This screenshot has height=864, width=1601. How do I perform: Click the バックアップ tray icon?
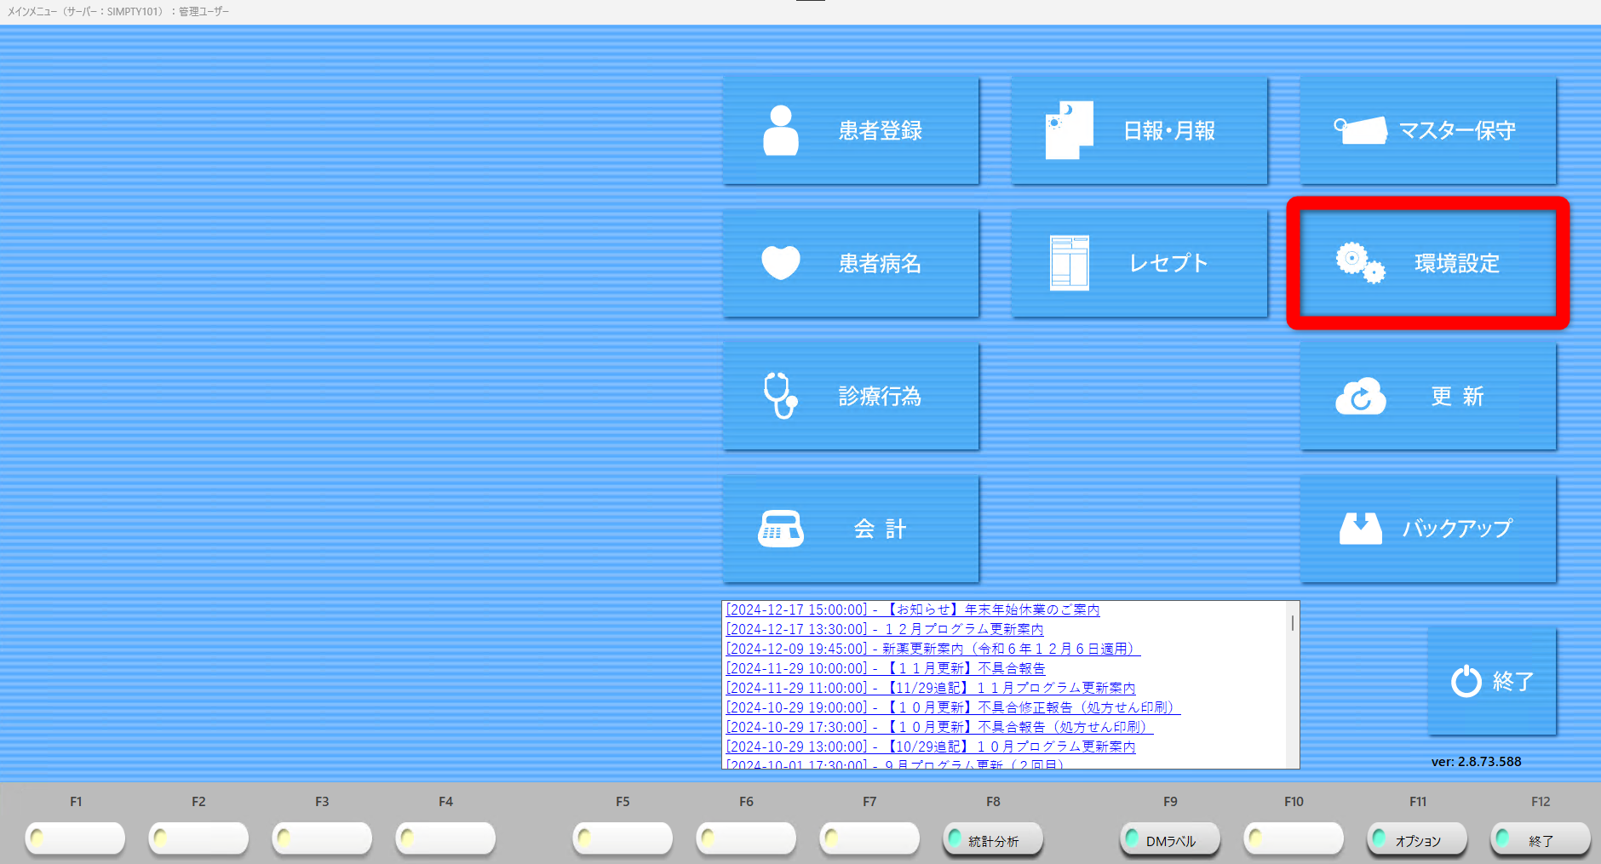(1360, 529)
